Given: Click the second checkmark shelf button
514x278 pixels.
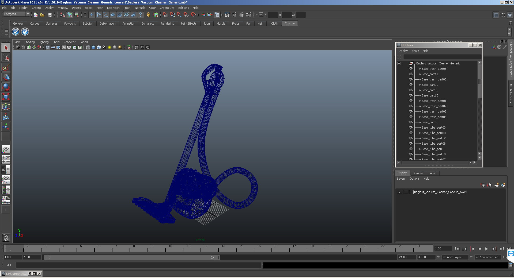Looking at the screenshot, I should tap(25, 32).
